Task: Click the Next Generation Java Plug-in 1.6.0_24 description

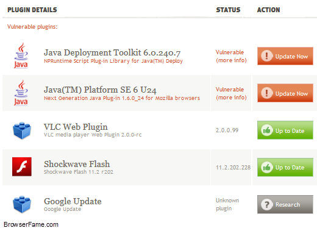Action: [x=122, y=98]
